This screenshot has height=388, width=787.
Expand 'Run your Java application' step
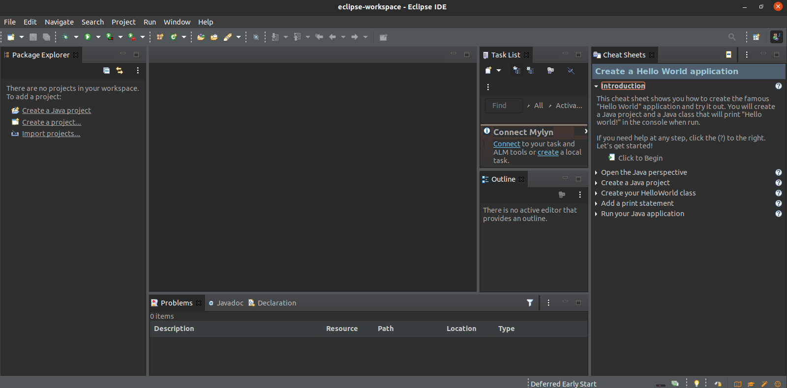tap(596, 214)
